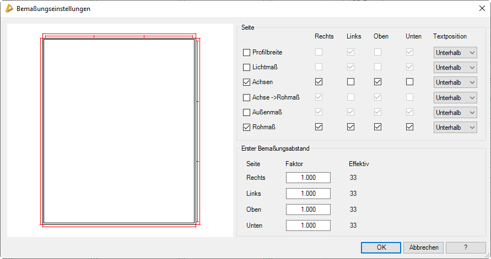Screen dimensions: 491x259
Task: Open the Textposition dropdown for Außenmaß
Action: tap(455, 112)
